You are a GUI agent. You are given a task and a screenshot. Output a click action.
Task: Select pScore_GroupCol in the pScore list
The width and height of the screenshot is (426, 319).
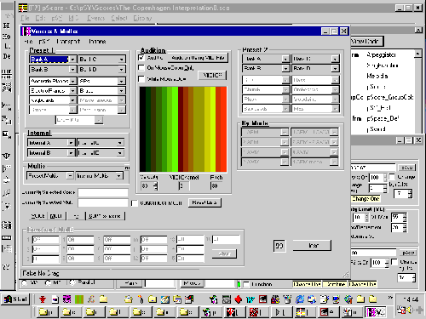tap(390, 97)
